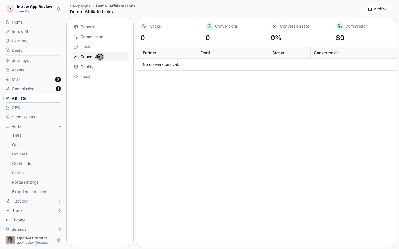Image resolution: width=399 pixels, height=249 pixels.
Task: Go back to Campaigns breadcrumb
Action: [x=80, y=6]
